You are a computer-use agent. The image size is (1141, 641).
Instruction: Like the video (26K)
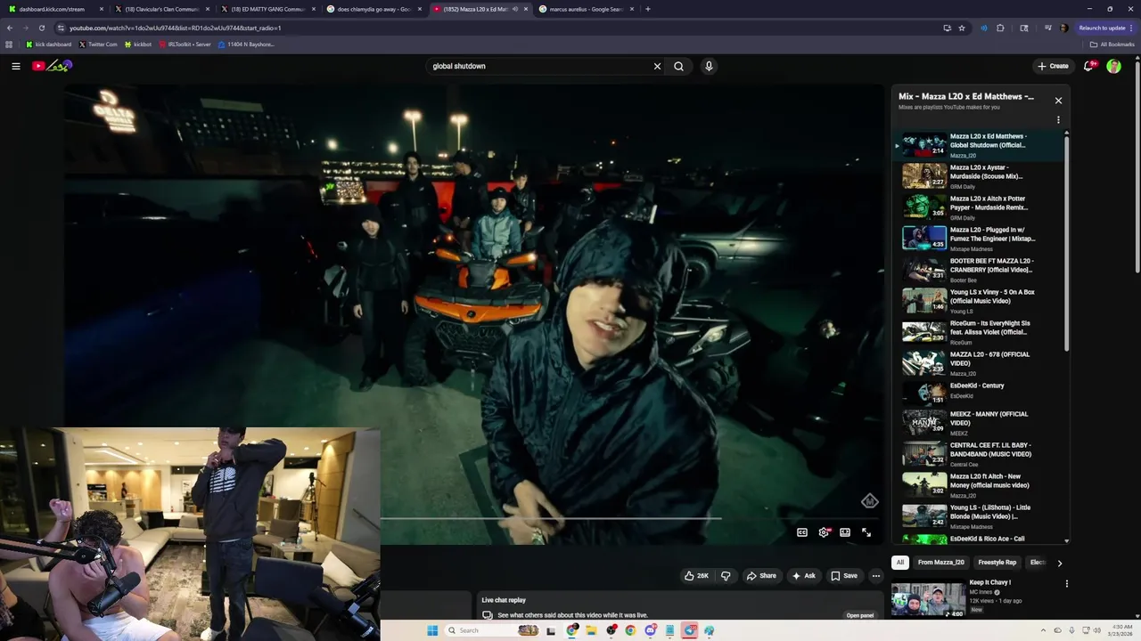pyautogui.click(x=696, y=576)
